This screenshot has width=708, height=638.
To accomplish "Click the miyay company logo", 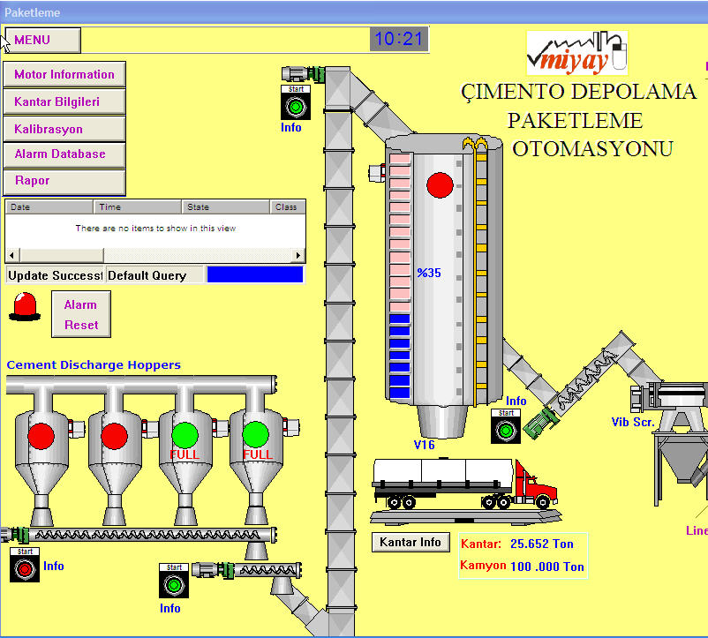I will coord(576,53).
